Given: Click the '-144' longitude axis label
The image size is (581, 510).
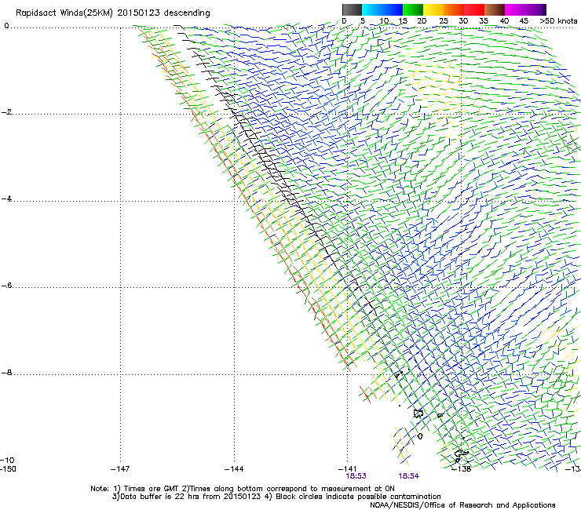Looking at the screenshot, I should point(234,469).
